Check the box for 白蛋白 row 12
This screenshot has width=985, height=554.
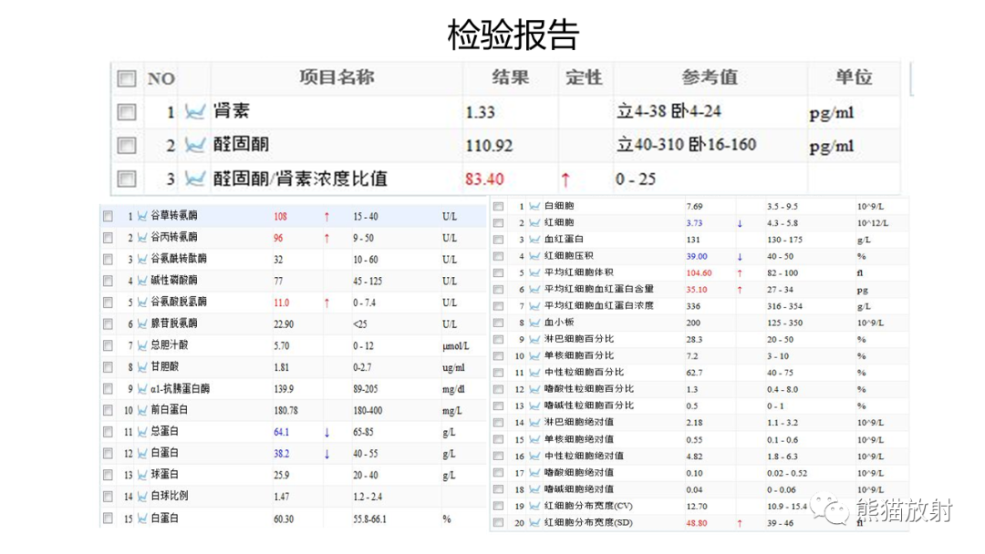(108, 453)
